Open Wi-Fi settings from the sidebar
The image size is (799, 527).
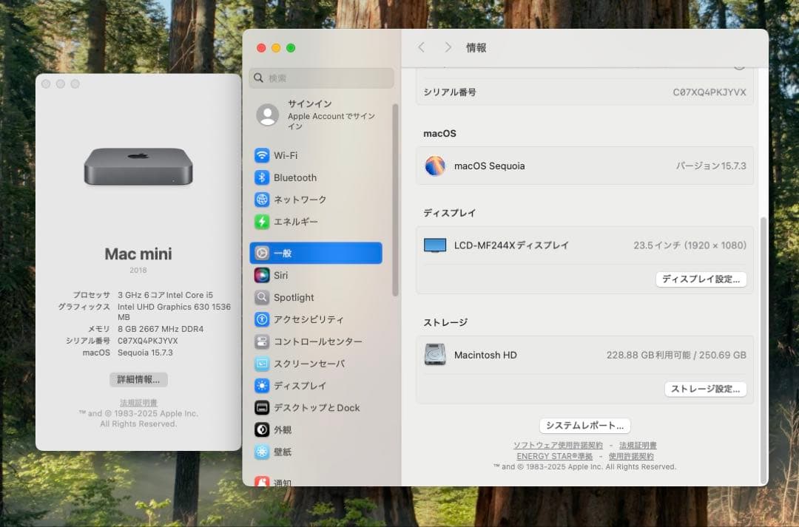point(289,155)
